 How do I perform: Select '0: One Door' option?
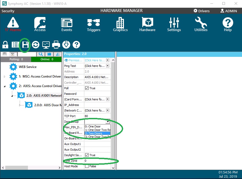[98, 126]
